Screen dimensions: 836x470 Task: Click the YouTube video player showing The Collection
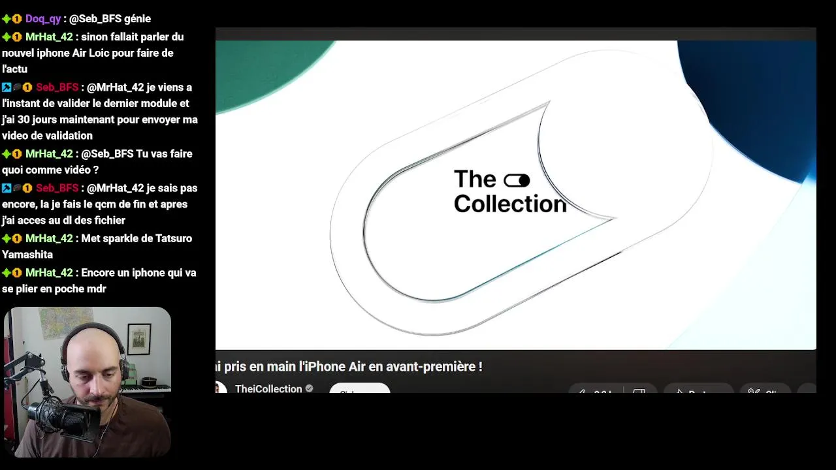coord(516,195)
